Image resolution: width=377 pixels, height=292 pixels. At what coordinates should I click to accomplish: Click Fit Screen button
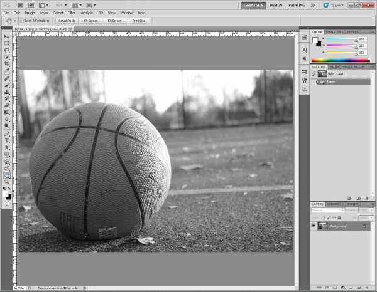(91, 21)
